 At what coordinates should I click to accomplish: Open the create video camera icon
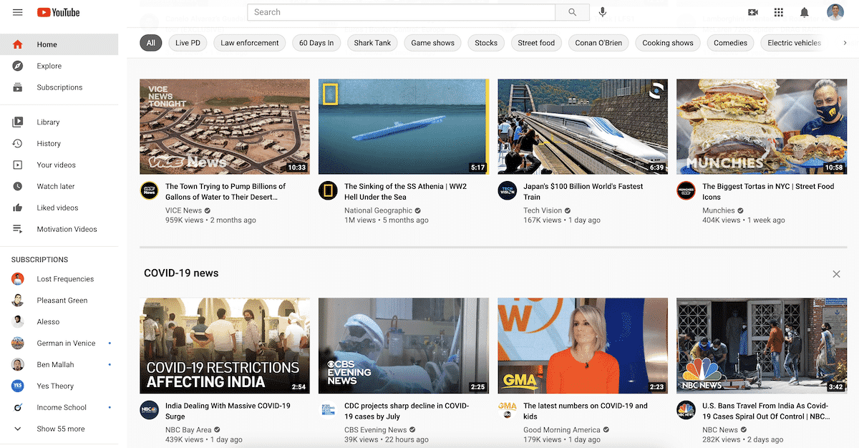click(x=753, y=12)
